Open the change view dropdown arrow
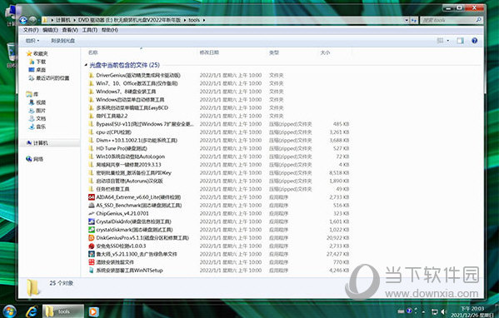The image size is (499, 318). coord(448,41)
